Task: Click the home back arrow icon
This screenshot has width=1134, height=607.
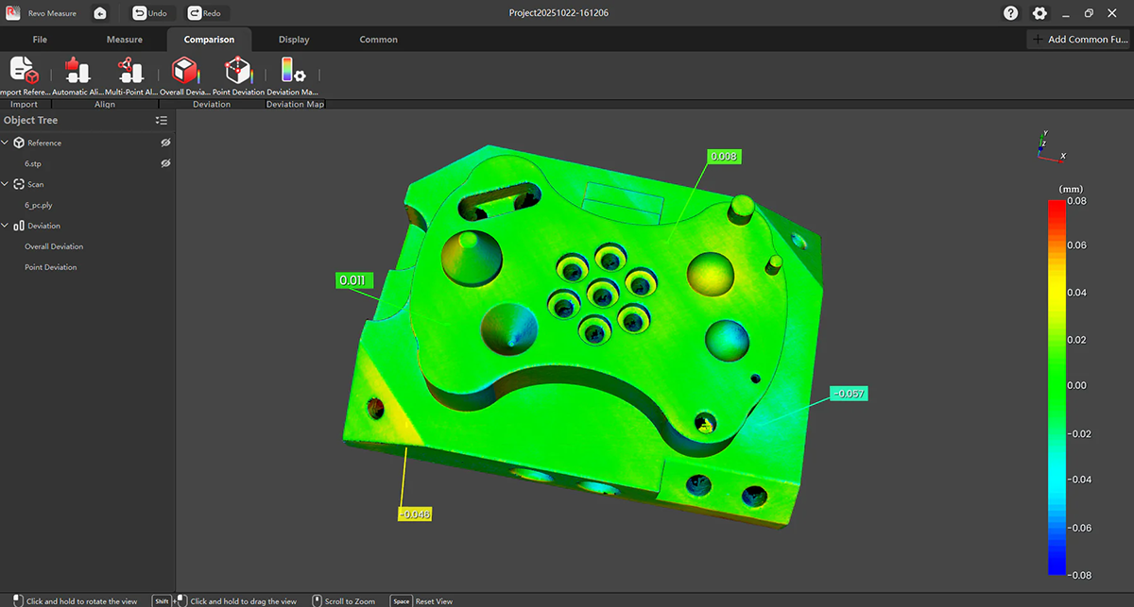Action: point(100,13)
